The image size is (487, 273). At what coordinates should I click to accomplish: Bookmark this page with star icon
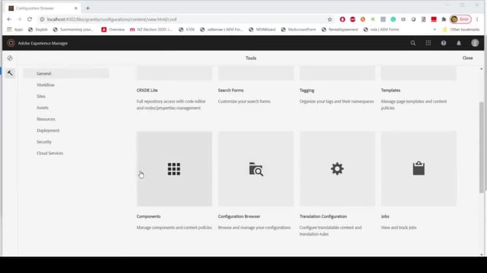330,19
